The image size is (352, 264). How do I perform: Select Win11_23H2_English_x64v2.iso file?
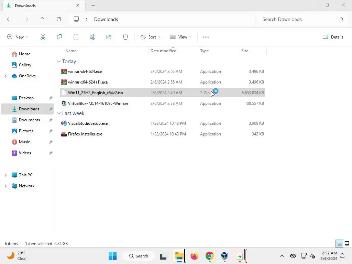(x=163, y=93)
